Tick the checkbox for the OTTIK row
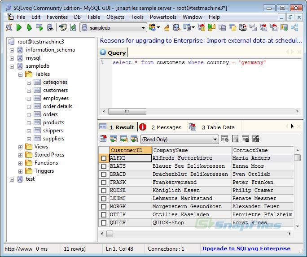Image resolution: width=307 pixels, height=257 pixels. [104, 214]
